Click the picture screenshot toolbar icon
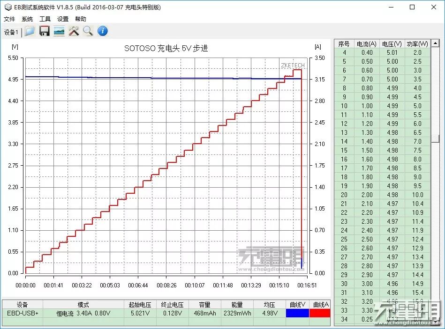This screenshot has width=445, height=329. click(59, 31)
